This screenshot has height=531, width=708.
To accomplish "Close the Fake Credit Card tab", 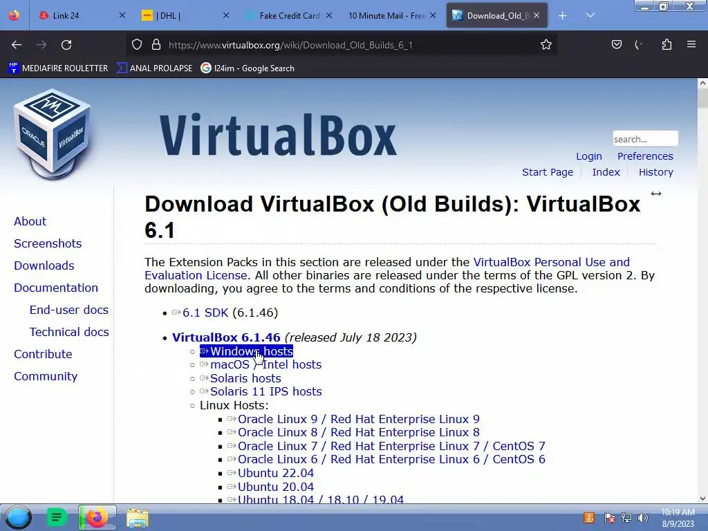I will (x=329, y=15).
